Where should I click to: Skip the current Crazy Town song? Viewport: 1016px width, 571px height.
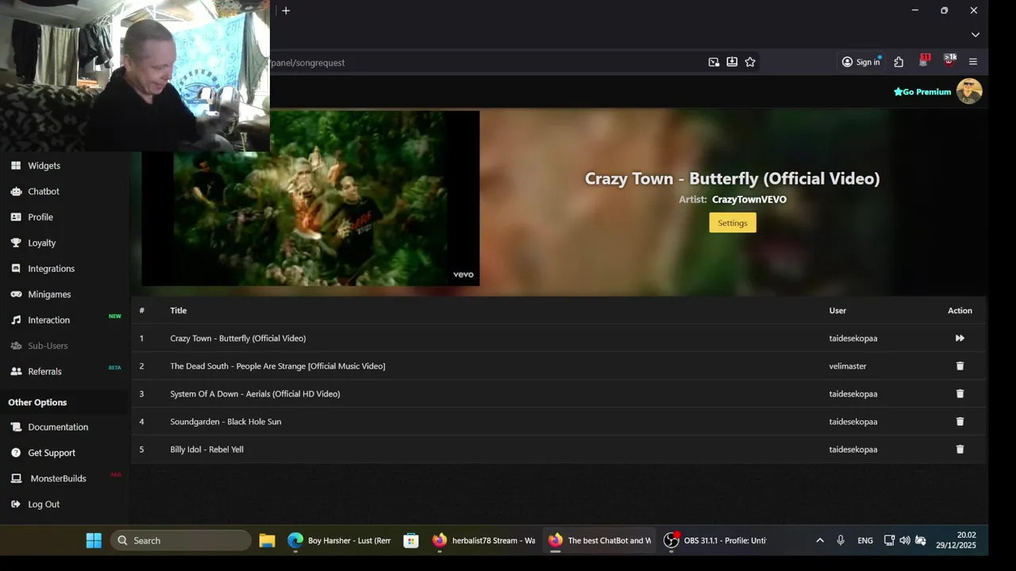(x=960, y=338)
